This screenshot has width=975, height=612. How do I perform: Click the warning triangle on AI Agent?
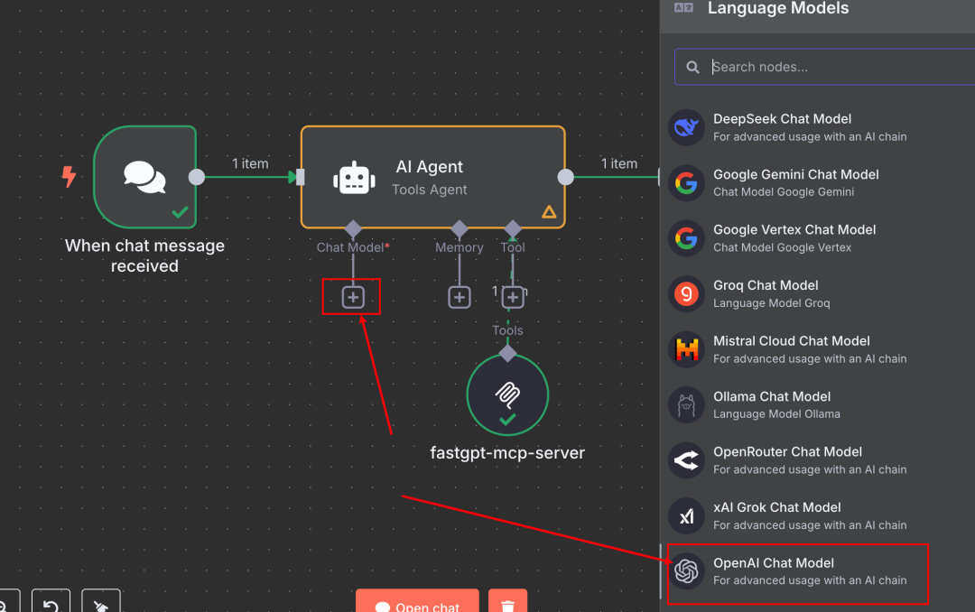point(548,212)
